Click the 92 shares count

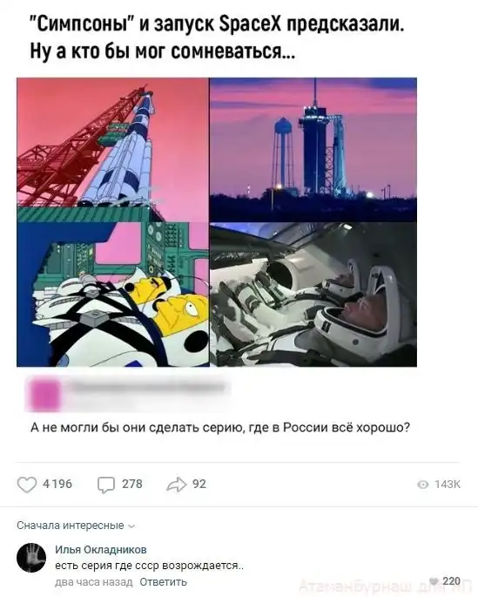pyautogui.click(x=199, y=484)
